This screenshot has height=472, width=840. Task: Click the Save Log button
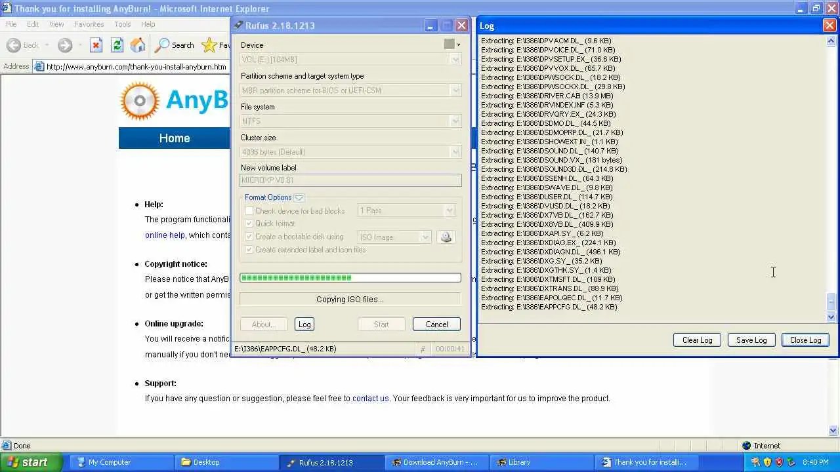point(751,340)
